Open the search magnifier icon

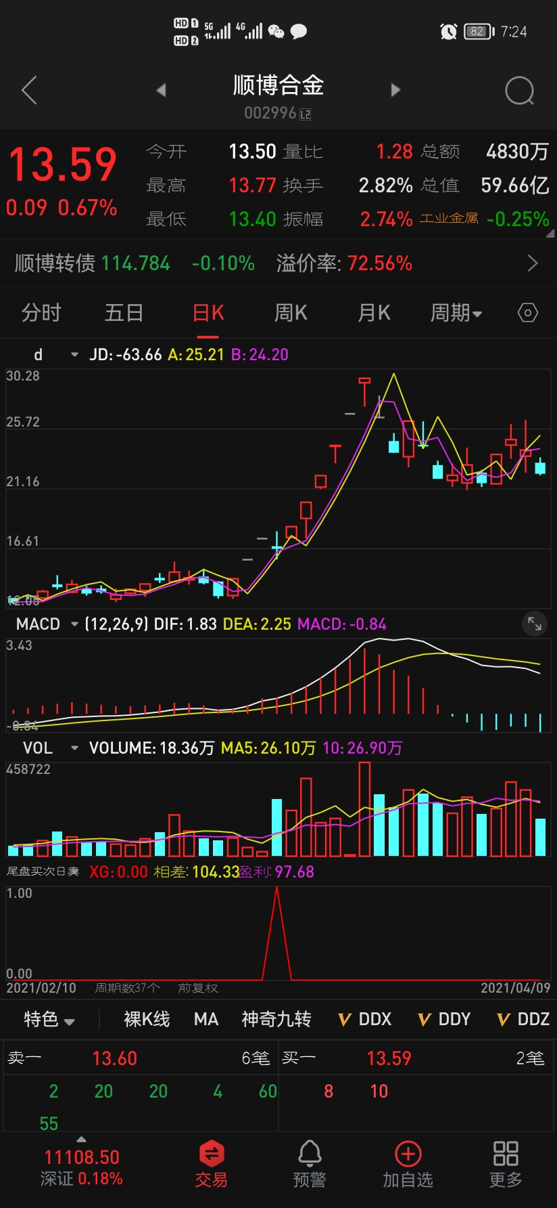[x=519, y=91]
